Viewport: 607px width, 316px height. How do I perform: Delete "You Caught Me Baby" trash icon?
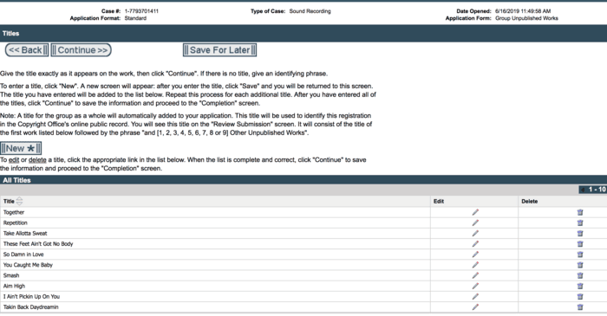(x=580, y=265)
